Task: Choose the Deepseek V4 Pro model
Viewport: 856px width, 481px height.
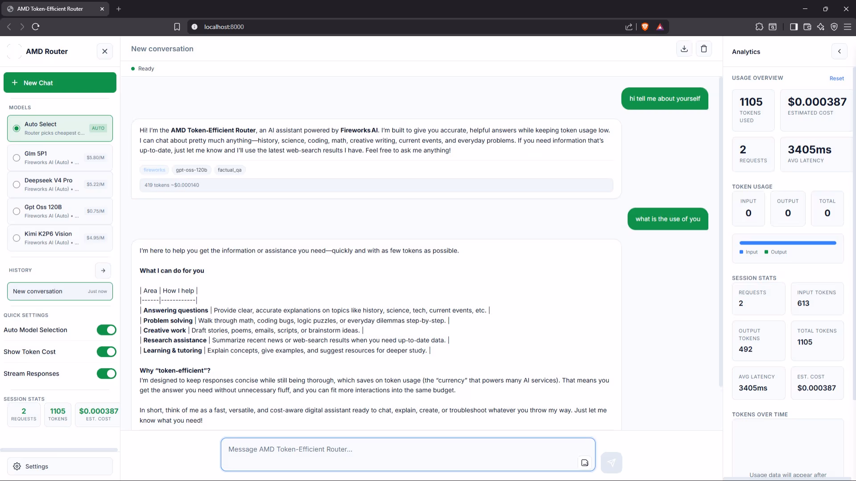Action: click(x=60, y=184)
